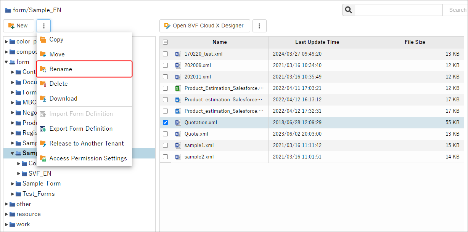Click the New folder button
This screenshot has width=468, height=232.
point(19,26)
